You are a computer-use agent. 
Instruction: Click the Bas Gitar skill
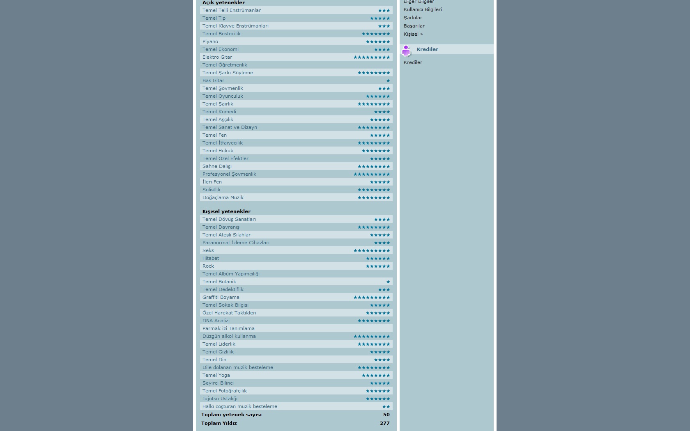(213, 80)
